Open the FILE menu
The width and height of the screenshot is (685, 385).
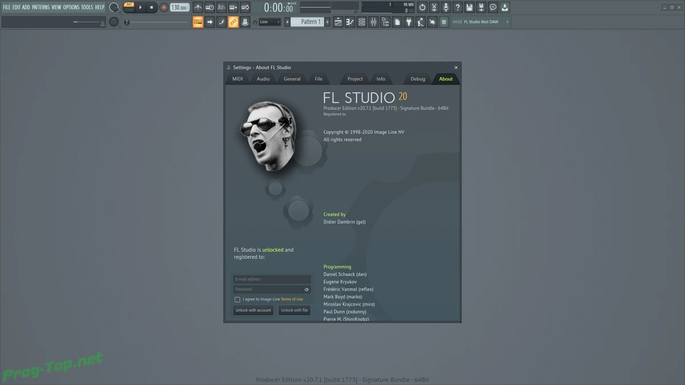click(7, 7)
